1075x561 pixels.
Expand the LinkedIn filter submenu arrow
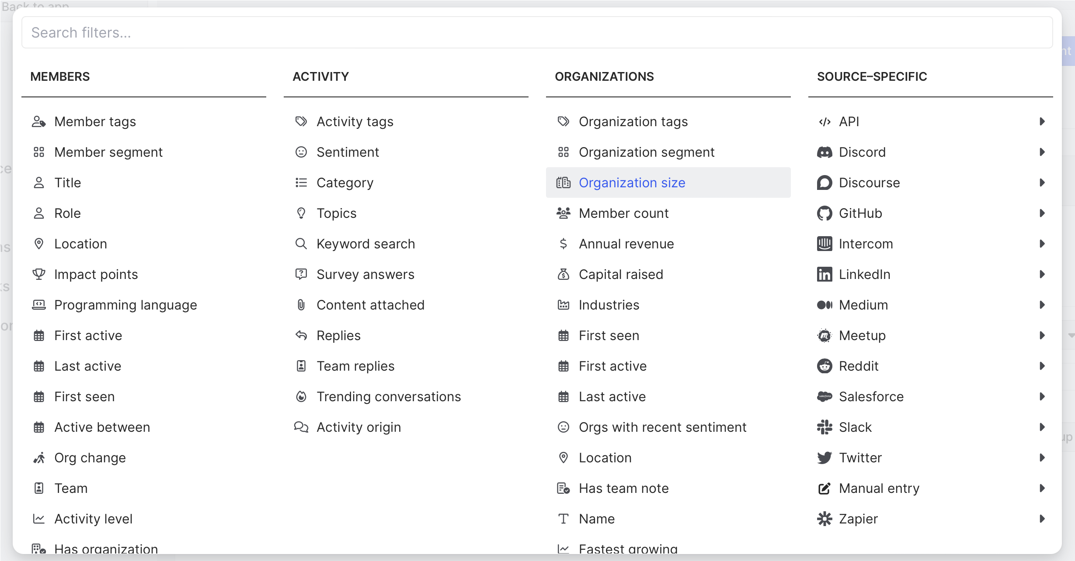coord(1042,275)
